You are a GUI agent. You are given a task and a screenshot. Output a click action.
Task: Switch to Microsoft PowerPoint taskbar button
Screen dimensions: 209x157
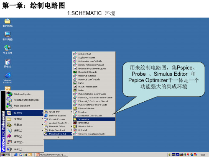point(51,154)
